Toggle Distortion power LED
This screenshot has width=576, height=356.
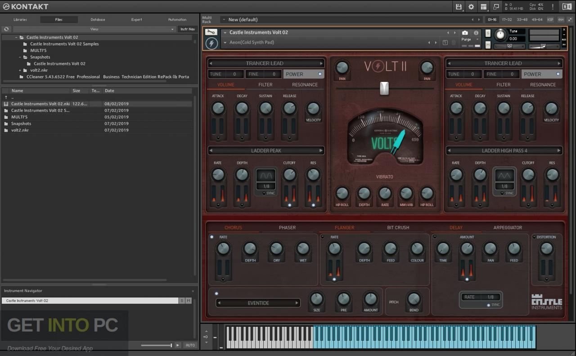click(534, 237)
